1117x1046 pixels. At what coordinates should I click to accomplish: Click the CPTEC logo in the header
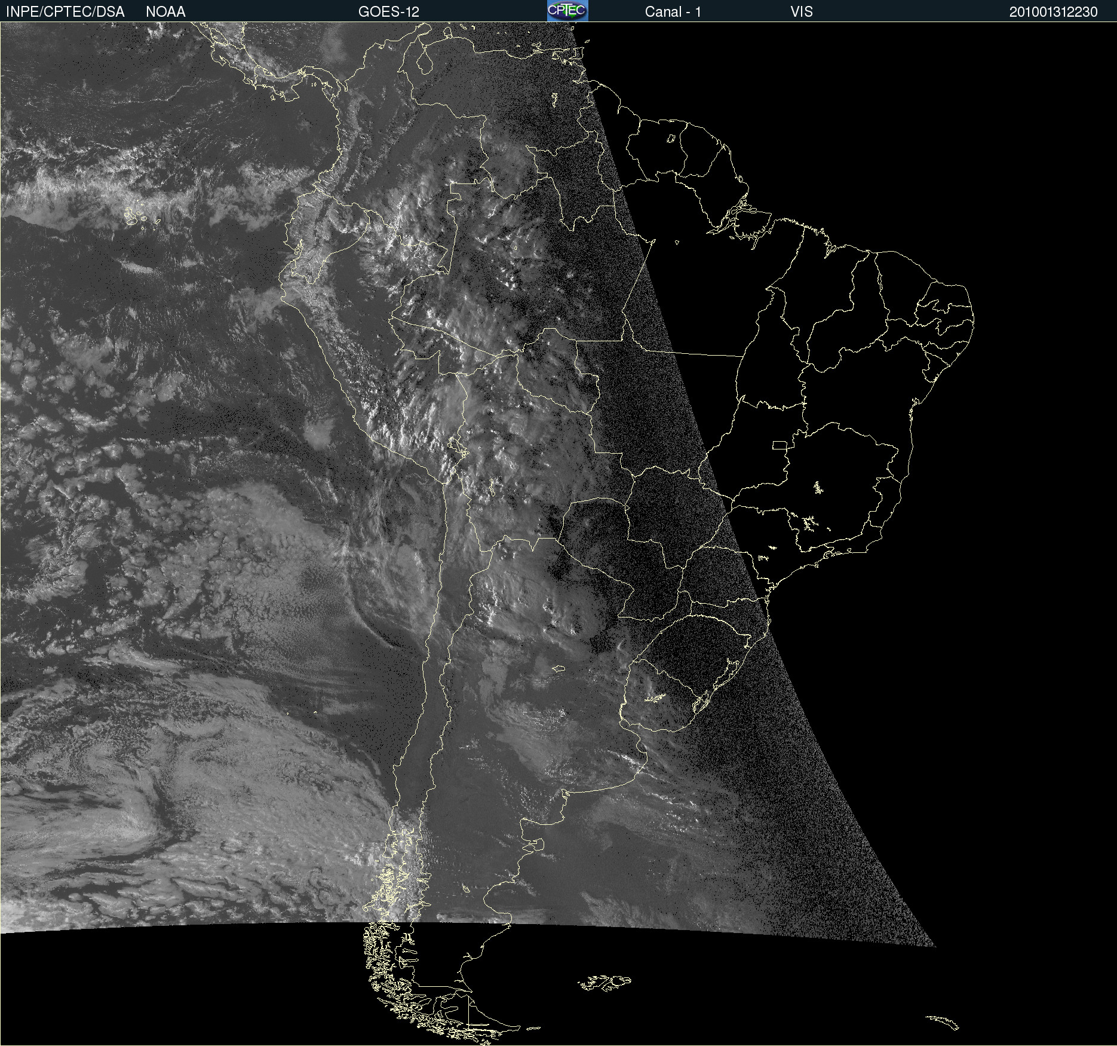(x=567, y=11)
